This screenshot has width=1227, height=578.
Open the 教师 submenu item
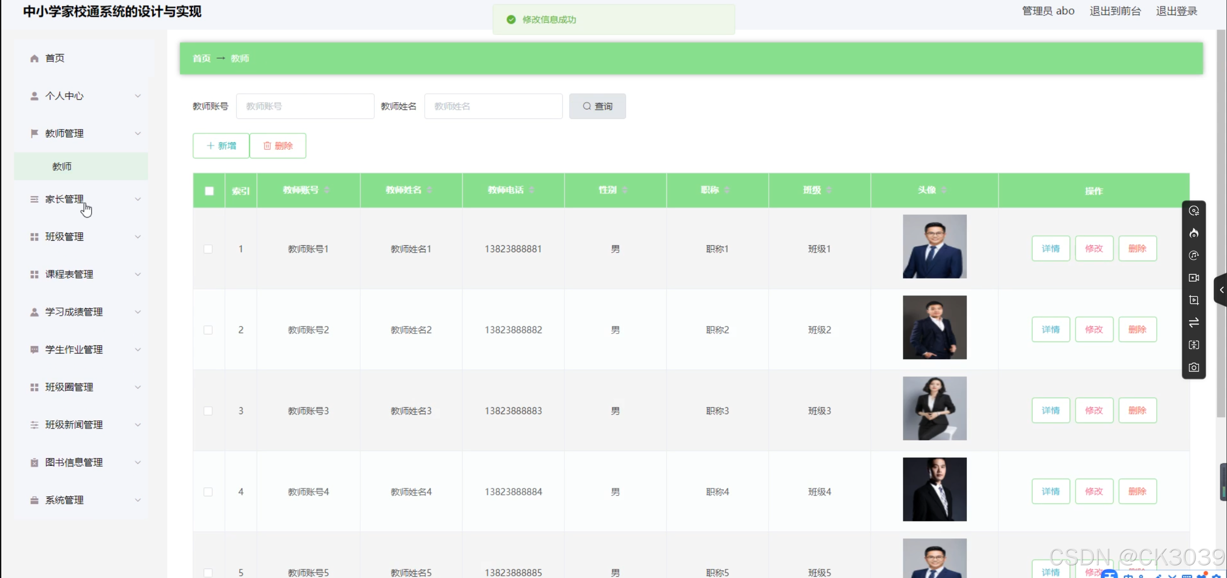tap(62, 167)
